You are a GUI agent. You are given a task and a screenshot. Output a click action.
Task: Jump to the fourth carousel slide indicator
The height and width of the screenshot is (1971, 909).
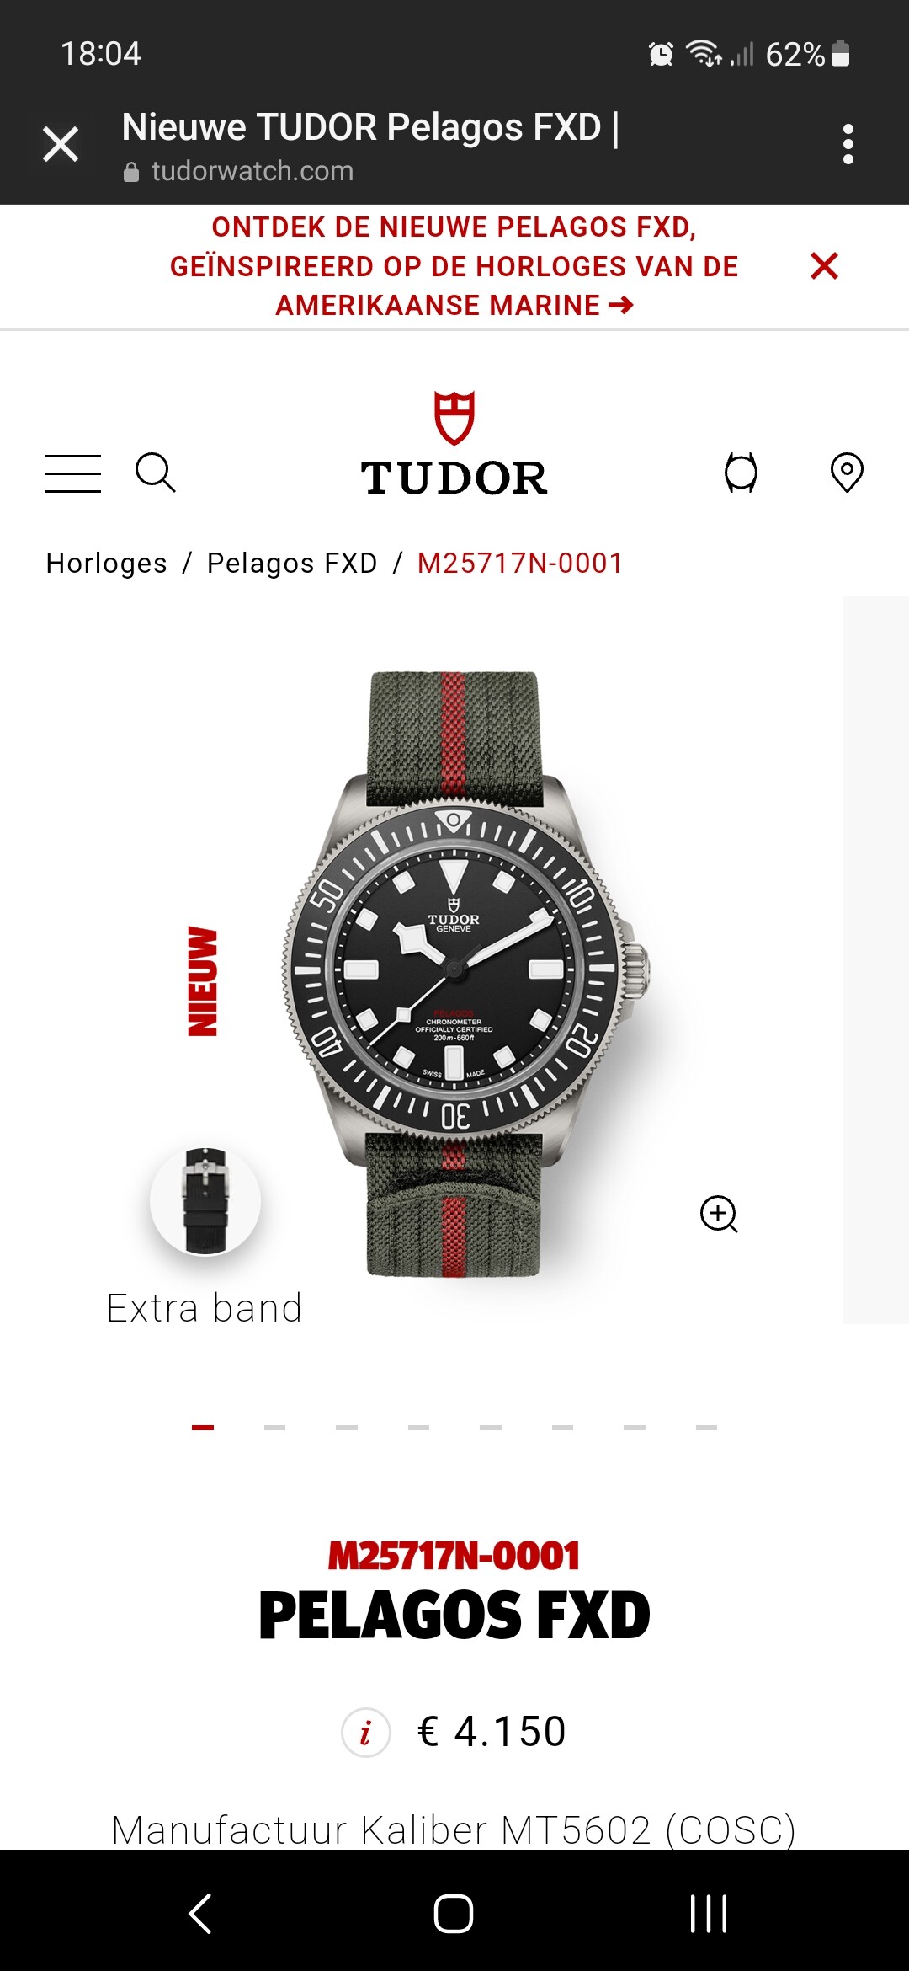(418, 1428)
